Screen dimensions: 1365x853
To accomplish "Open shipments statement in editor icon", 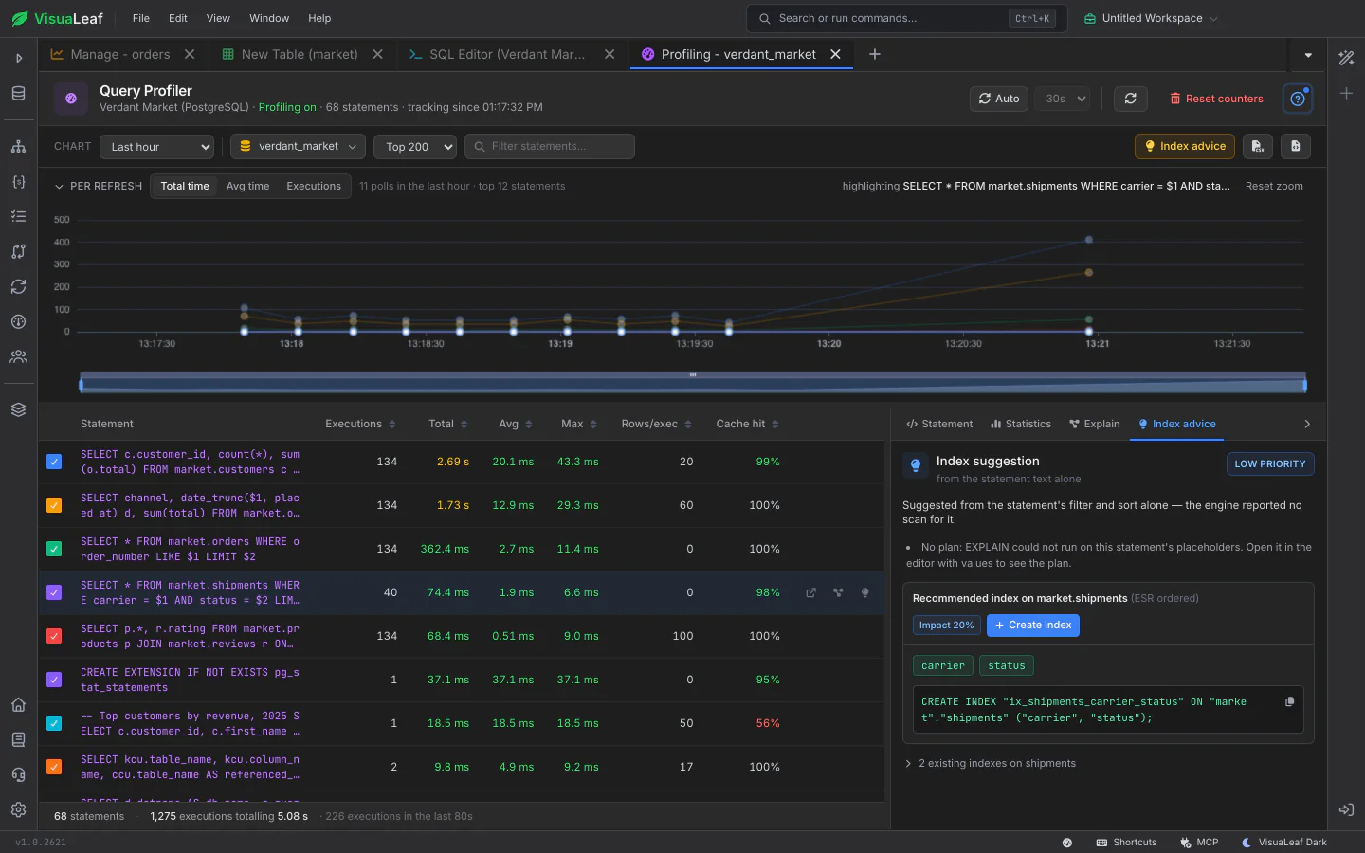I will pyautogui.click(x=811, y=593).
